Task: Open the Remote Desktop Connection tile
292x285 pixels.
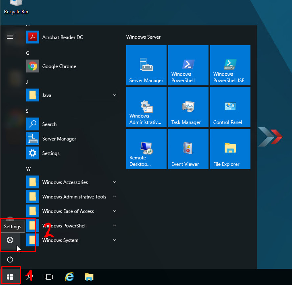Action: coord(146,149)
